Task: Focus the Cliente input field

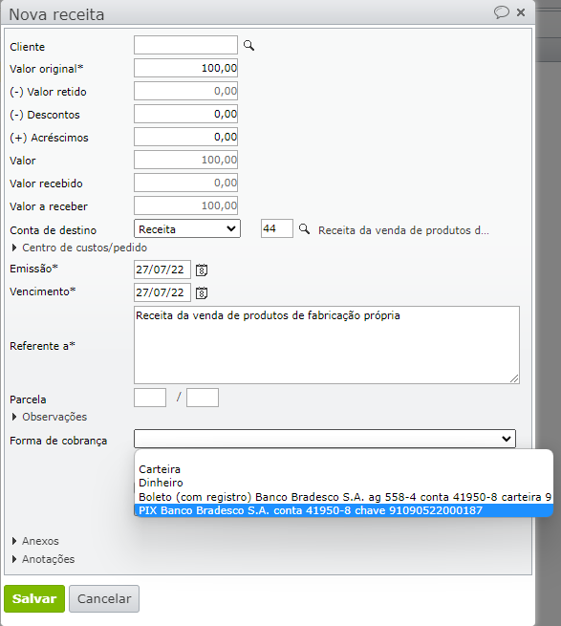Action: click(x=185, y=45)
